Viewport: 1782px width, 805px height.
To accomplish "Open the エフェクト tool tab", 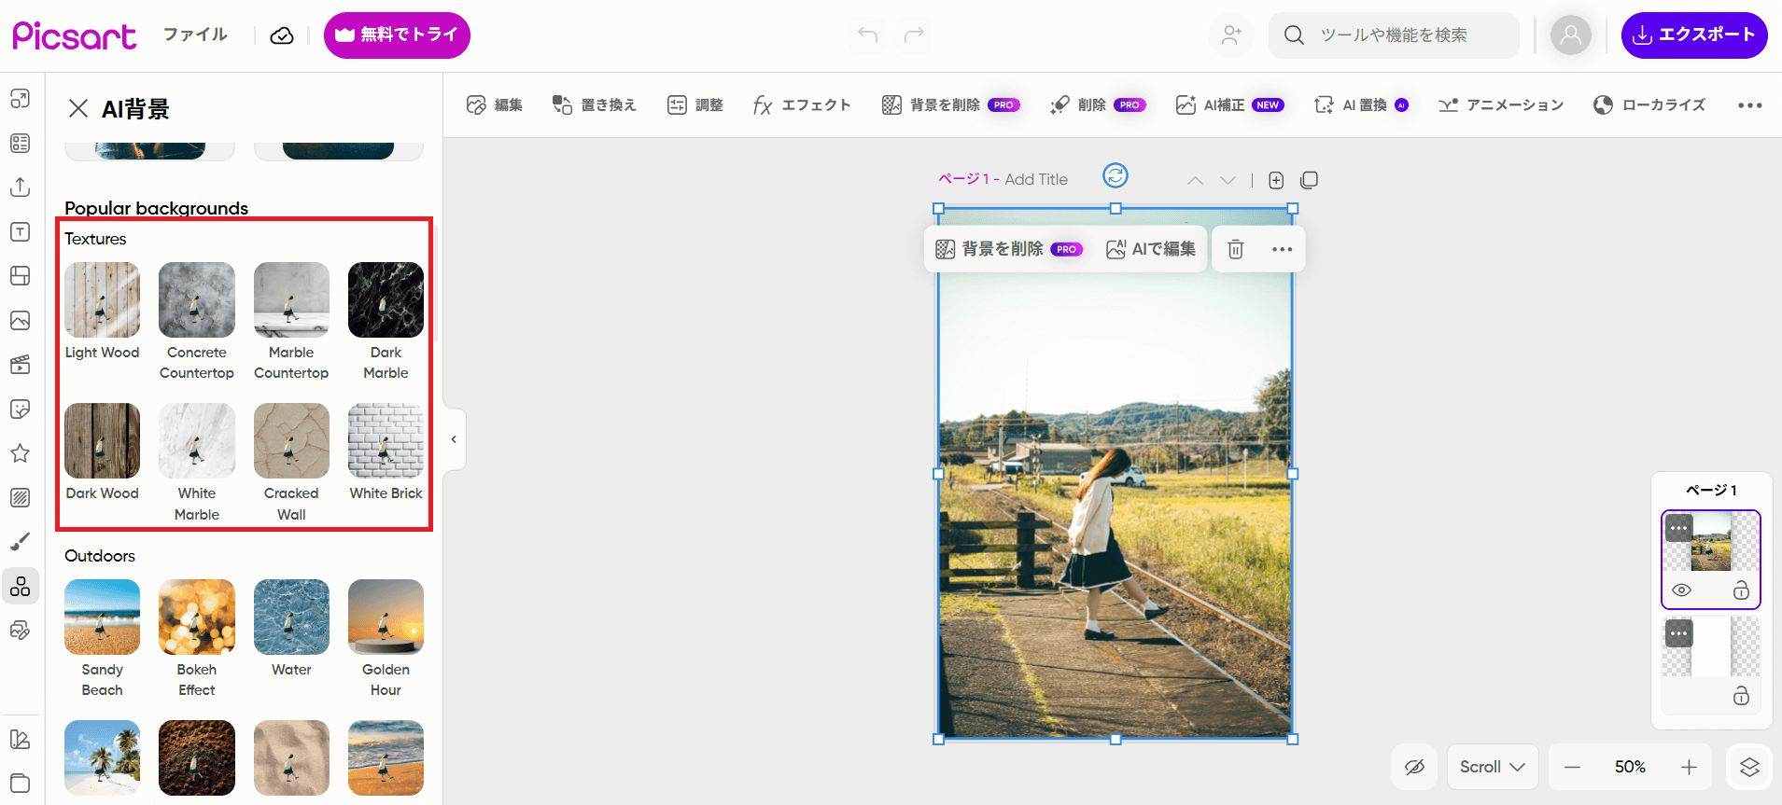I will click(802, 105).
